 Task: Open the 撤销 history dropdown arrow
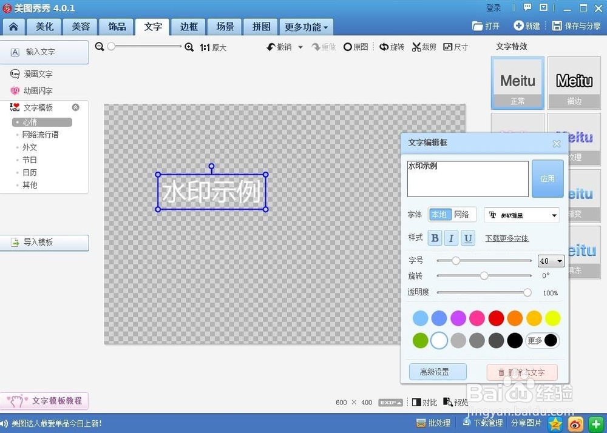pyautogui.click(x=300, y=47)
